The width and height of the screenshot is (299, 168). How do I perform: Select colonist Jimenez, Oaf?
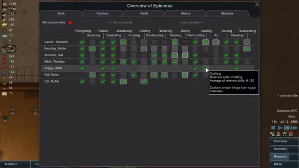(x=53, y=55)
